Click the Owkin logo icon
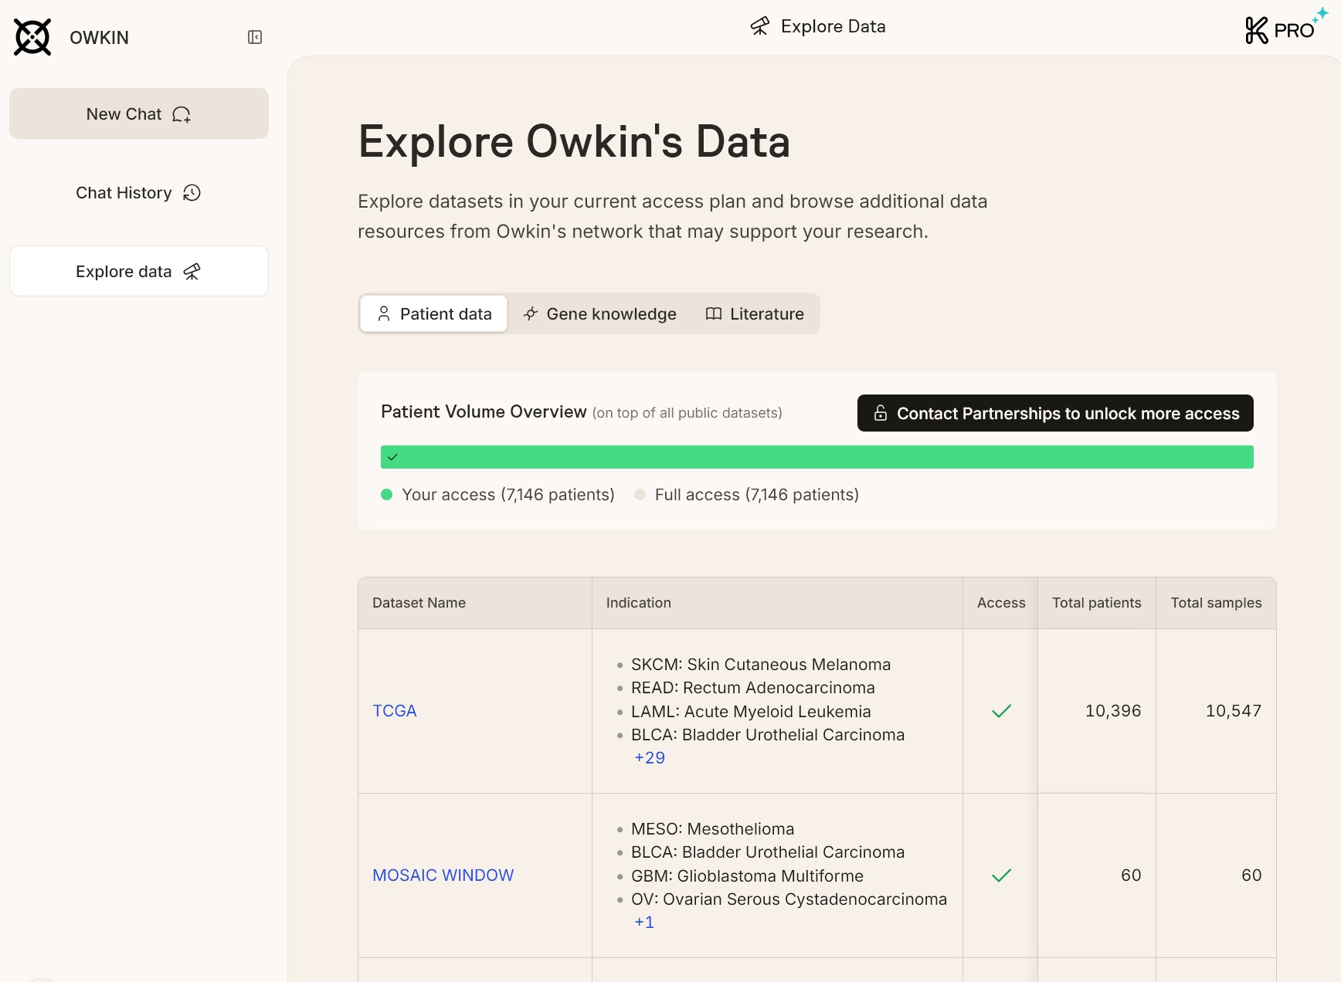Screen dimensions: 1341x982 32,37
